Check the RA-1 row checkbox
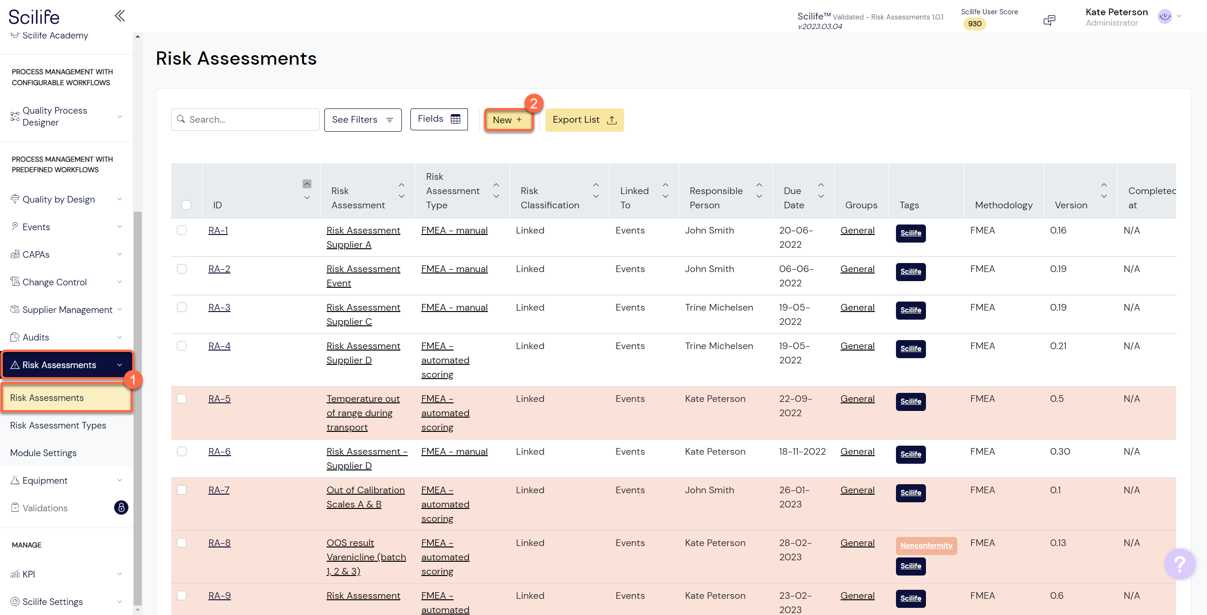This screenshot has width=1207, height=615. [182, 230]
